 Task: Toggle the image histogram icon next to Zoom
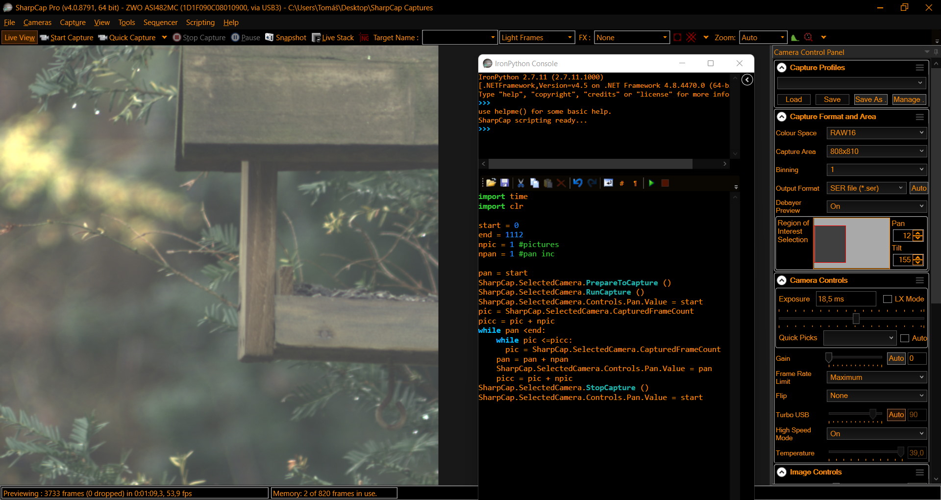click(x=795, y=38)
